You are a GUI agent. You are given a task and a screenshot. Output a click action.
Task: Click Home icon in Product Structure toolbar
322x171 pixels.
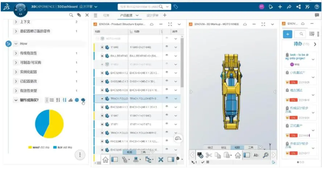pyautogui.click(x=105, y=160)
